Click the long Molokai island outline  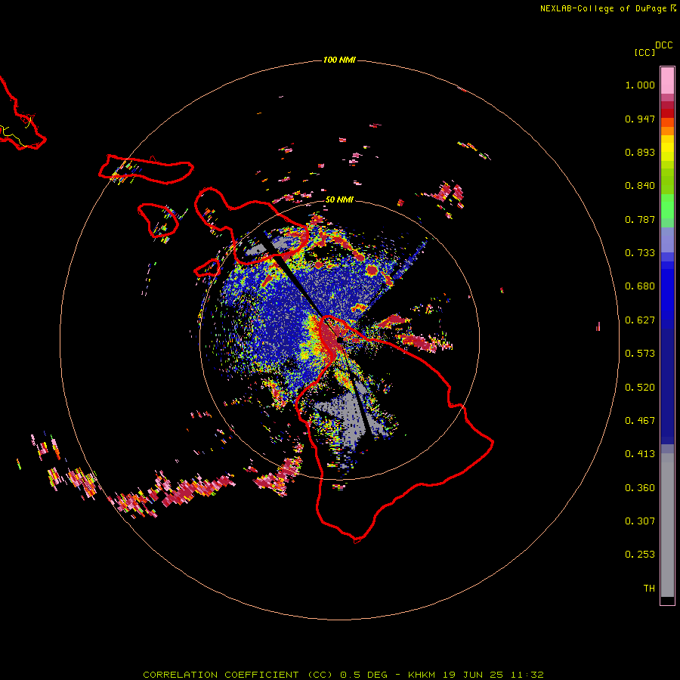point(146,169)
